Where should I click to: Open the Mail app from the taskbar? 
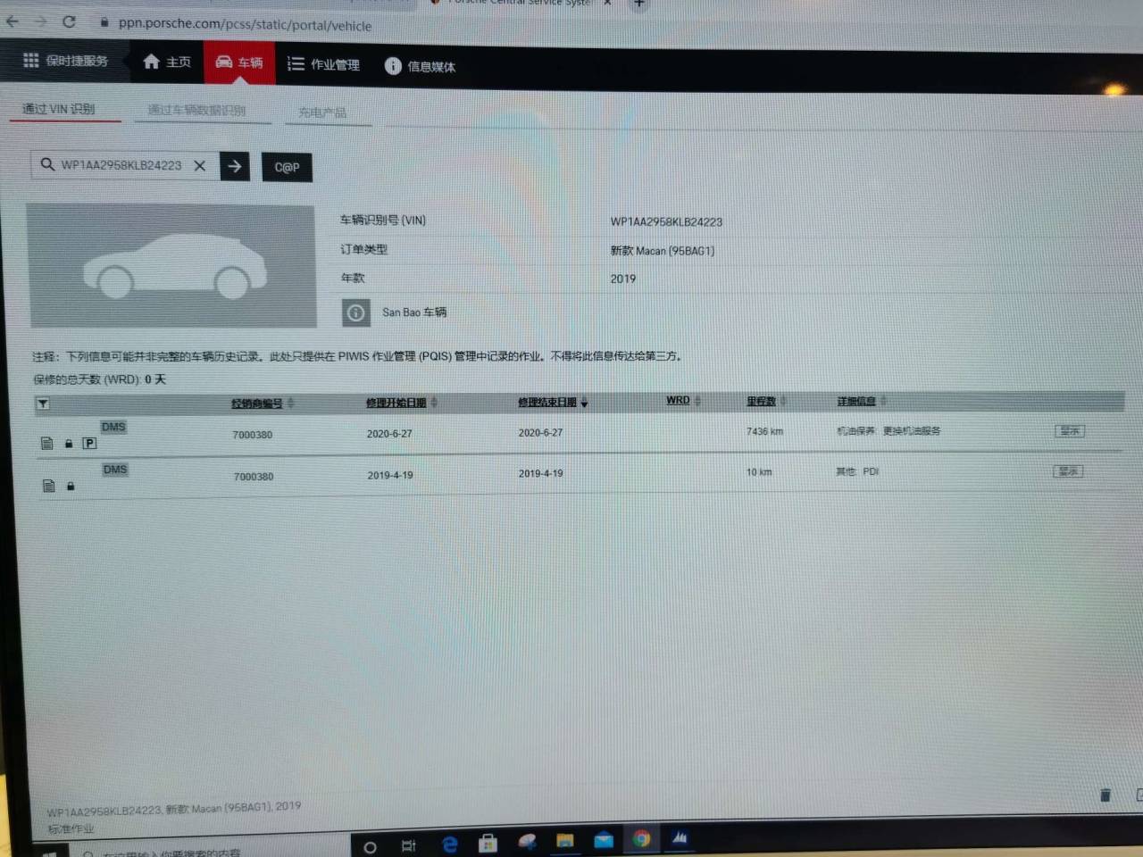pos(604,839)
